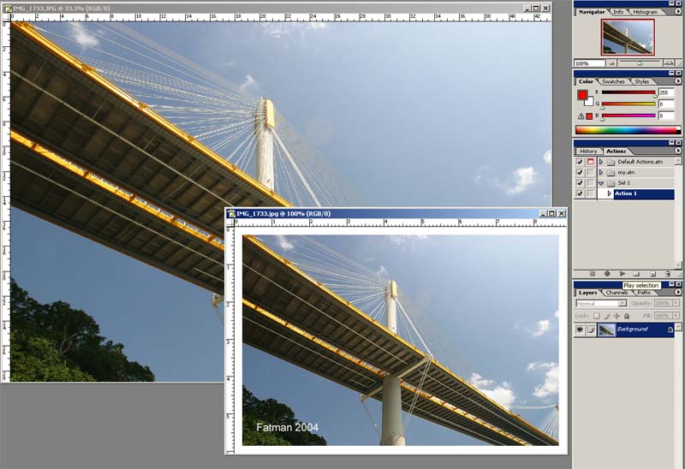Toggle dialog box for Default Actions.atn
The image size is (685, 469).
tap(591, 162)
